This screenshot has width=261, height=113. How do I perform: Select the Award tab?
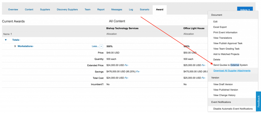tap(160, 9)
